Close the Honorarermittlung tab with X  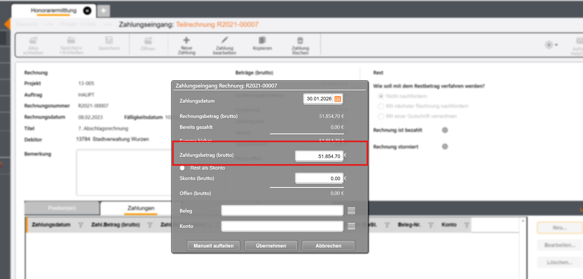(87, 11)
